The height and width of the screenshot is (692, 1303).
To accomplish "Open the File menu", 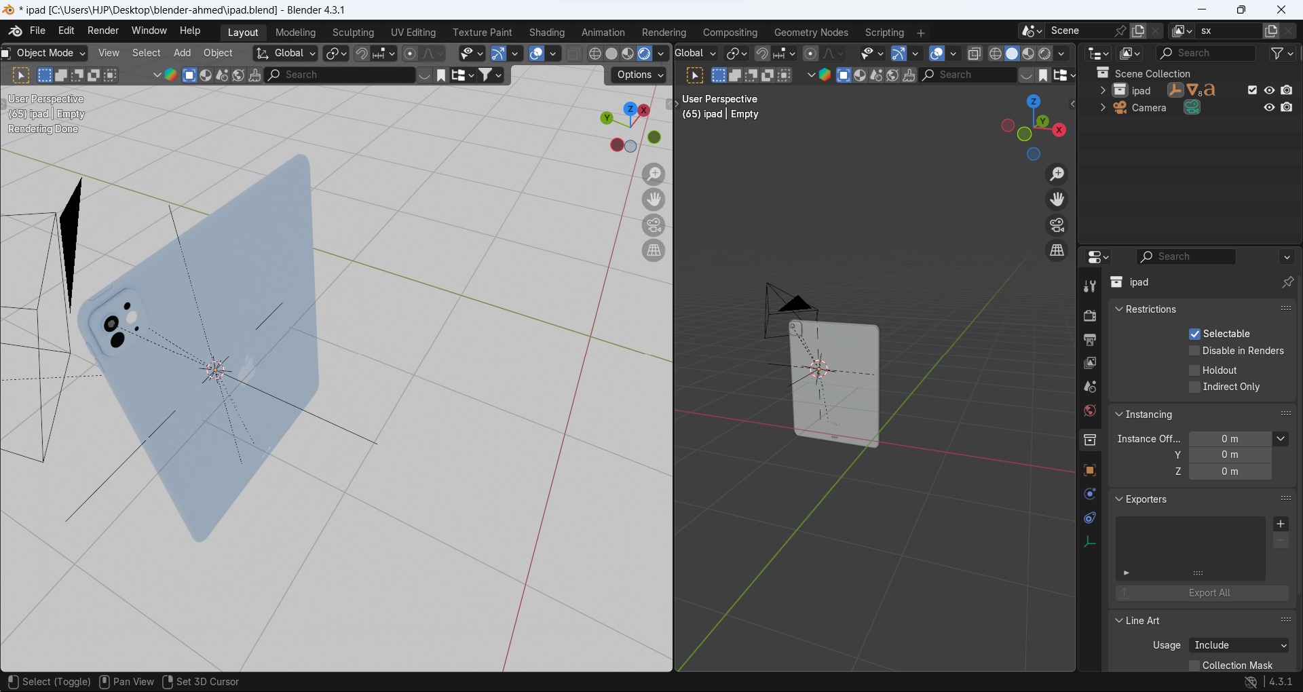I will 38,31.
